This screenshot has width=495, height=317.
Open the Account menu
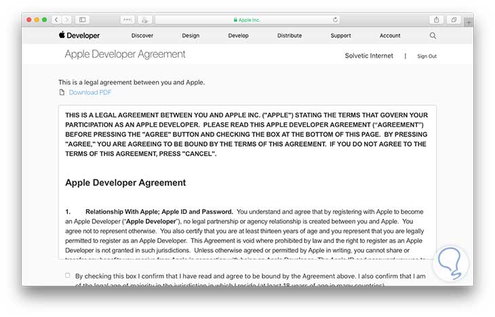[390, 36]
